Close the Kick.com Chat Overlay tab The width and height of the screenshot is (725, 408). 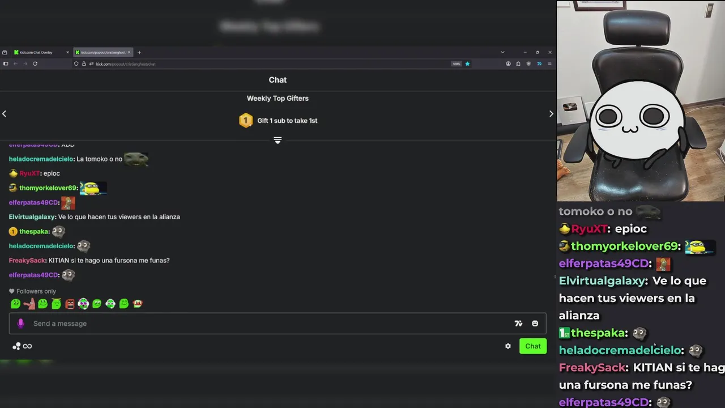67,52
